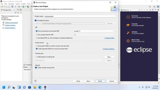Select the Java perspective icon
Screen dimensions: 160x90
coord(158,7)
